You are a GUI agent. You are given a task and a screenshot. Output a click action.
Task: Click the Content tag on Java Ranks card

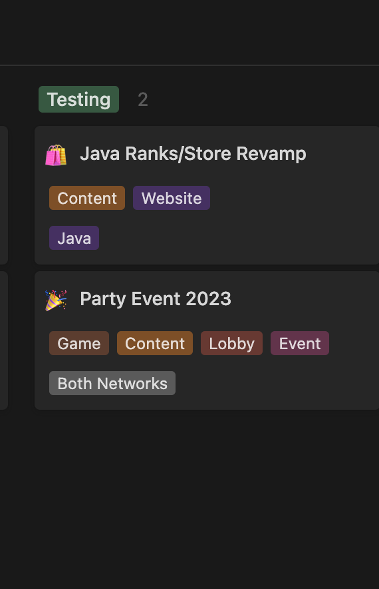[x=87, y=198]
